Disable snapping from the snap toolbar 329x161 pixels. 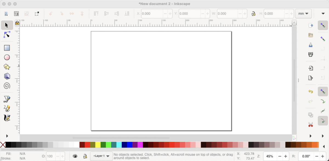[x=323, y=25]
